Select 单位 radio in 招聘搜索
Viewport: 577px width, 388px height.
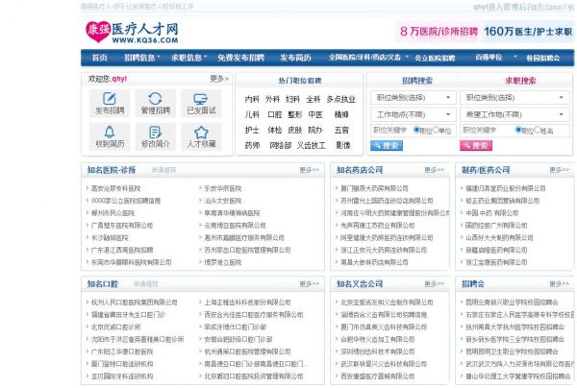tap(436, 130)
